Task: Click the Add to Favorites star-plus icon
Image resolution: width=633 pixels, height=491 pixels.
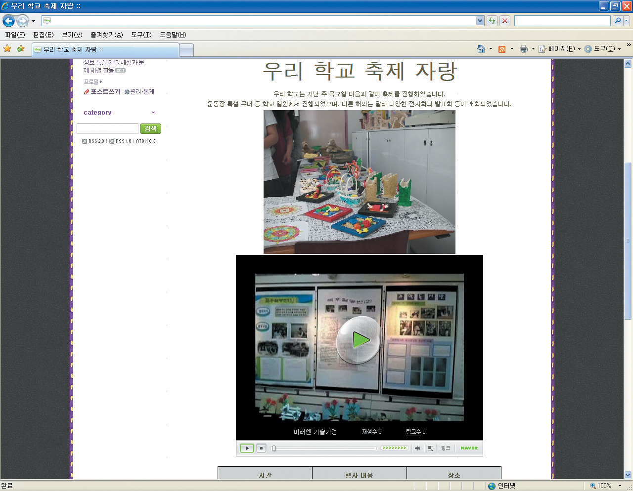Action: pos(20,49)
